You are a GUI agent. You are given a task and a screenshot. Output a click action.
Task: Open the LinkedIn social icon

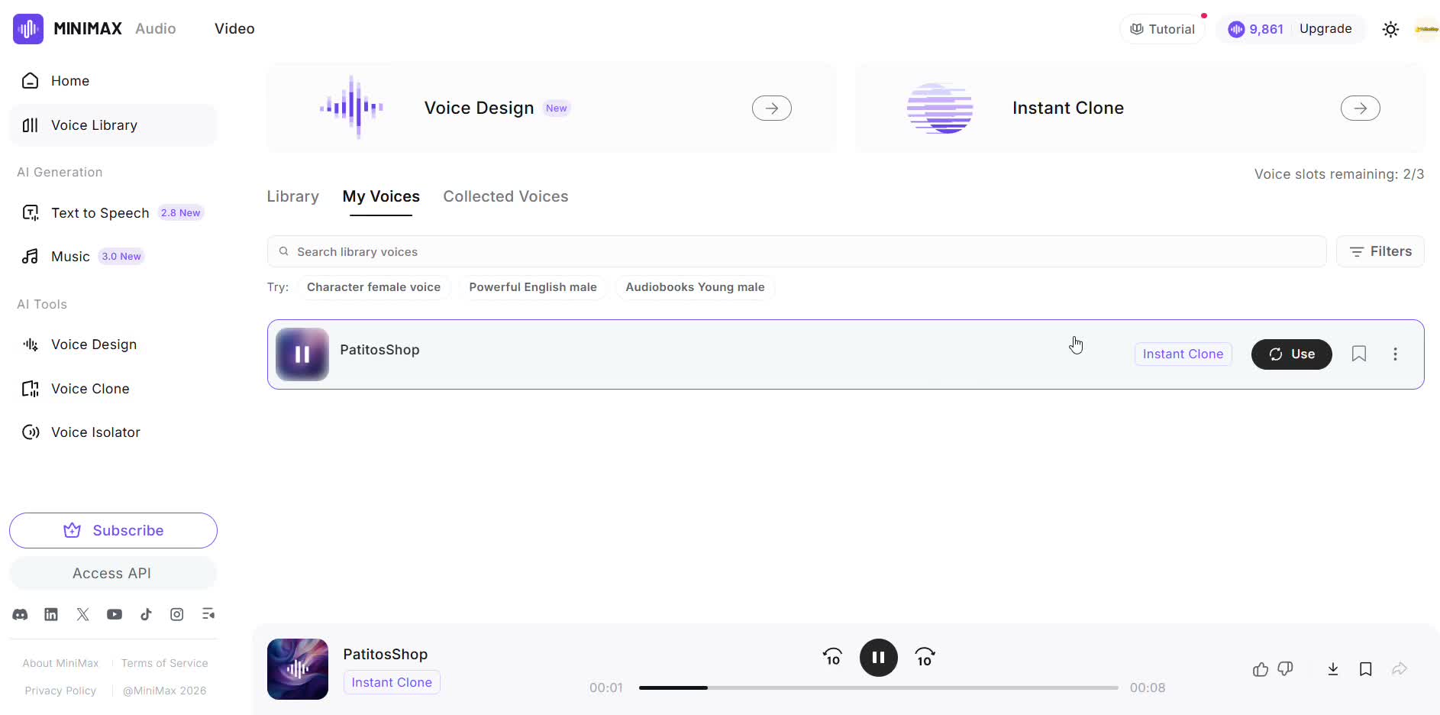(x=51, y=614)
